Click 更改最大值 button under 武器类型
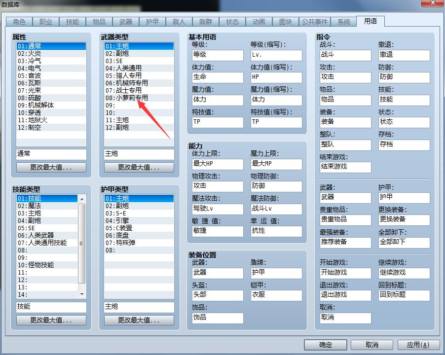 [x=139, y=167]
